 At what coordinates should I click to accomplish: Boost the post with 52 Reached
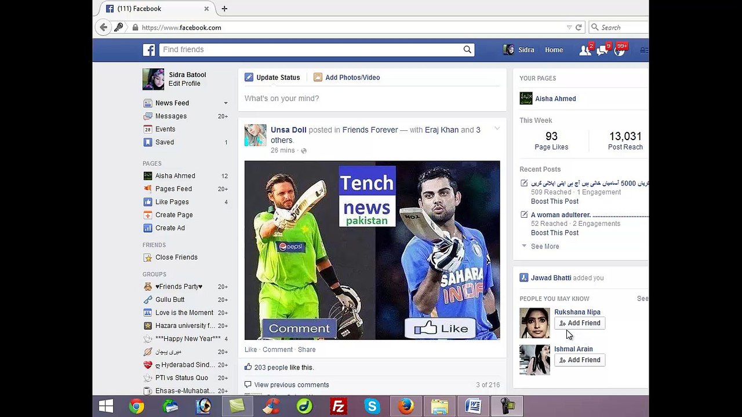coord(555,233)
